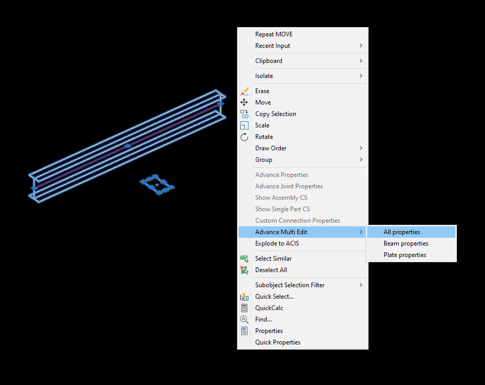Open the Isolate menu entry
The height and width of the screenshot is (385, 485).
click(303, 76)
